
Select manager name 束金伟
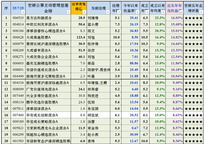[93, 128]
